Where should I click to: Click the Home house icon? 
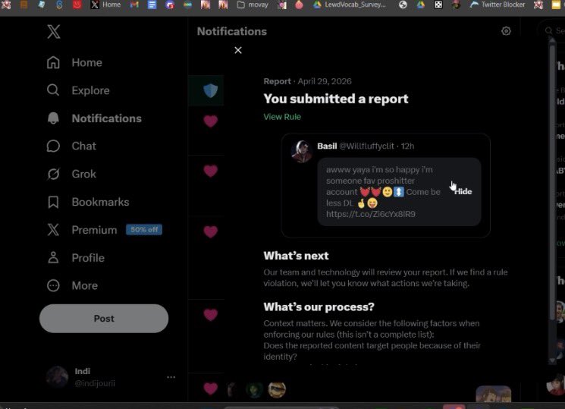coord(53,62)
